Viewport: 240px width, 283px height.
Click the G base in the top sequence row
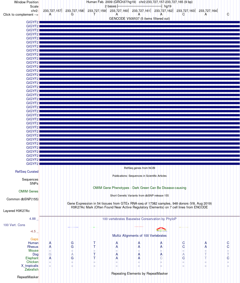72,14
